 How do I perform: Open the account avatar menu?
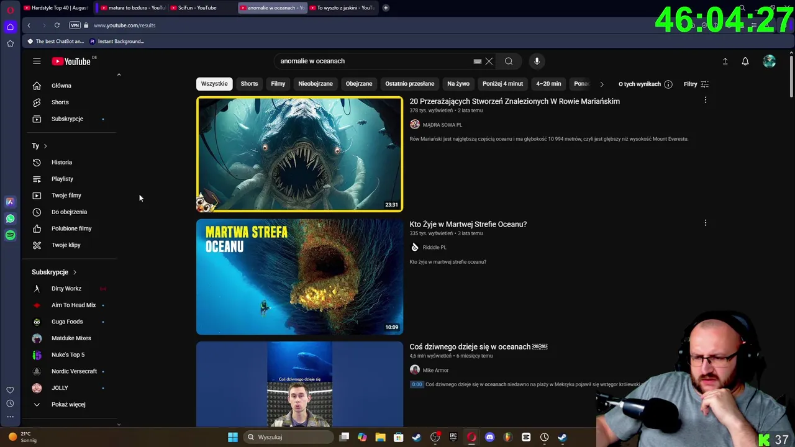pos(769,61)
